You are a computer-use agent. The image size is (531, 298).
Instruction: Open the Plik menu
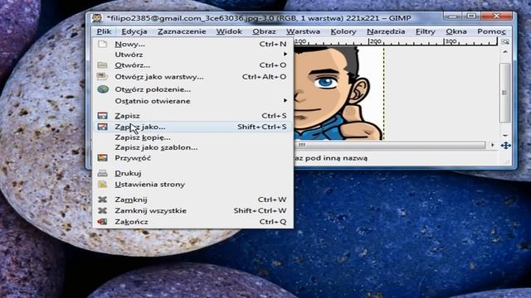tap(104, 31)
